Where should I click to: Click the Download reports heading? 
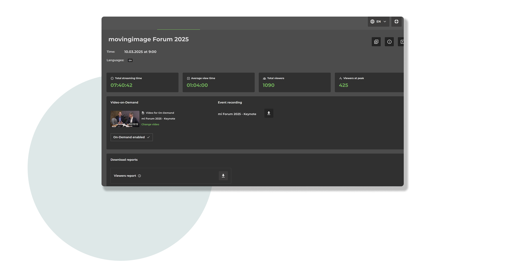pos(124,160)
